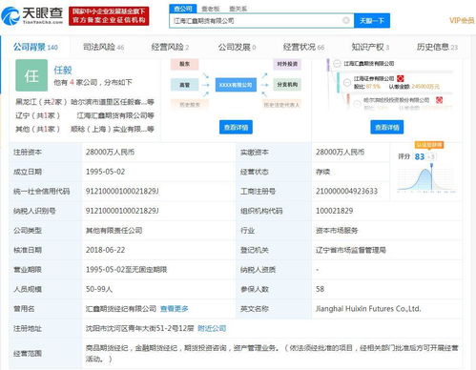The width and height of the screenshot is (476, 370).
Task: Select the former name 汇鑫期货经纪有限公司
Action: (x=121, y=309)
